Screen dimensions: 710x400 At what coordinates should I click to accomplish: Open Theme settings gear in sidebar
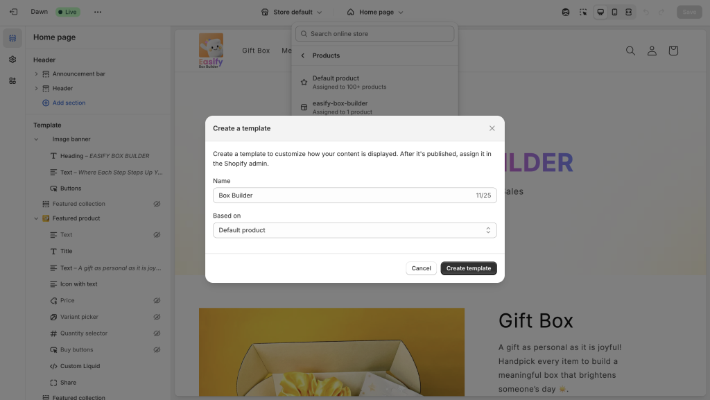click(x=12, y=60)
